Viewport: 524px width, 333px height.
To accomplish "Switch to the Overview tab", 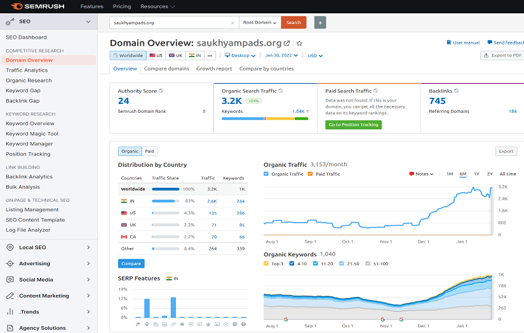I will click(125, 69).
